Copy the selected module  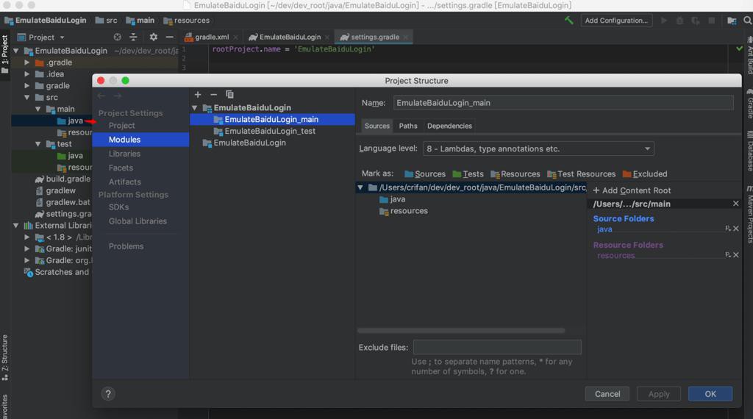coord(229,94)
